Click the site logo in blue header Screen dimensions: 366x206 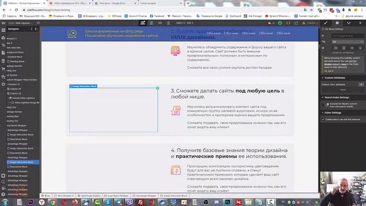coord(72,34)
